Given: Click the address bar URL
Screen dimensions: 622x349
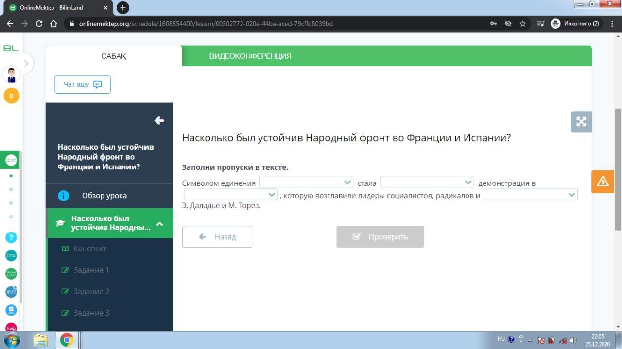Looking at the screenshot, I should point(206,23).
